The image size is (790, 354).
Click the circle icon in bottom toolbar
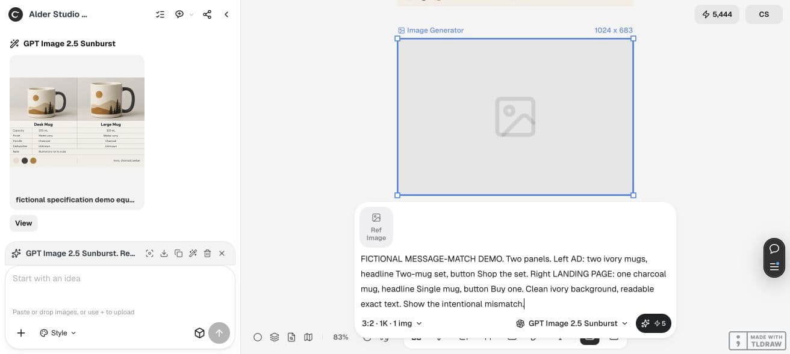coord(258,337)
